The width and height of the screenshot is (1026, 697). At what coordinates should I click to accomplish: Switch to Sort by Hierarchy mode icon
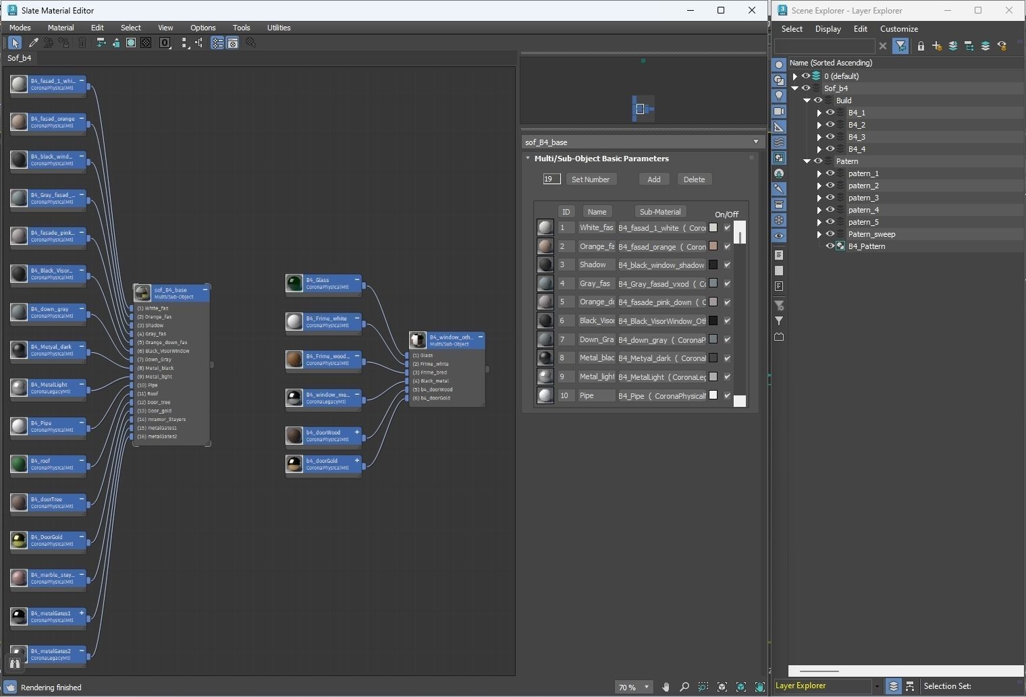point(910,686)
